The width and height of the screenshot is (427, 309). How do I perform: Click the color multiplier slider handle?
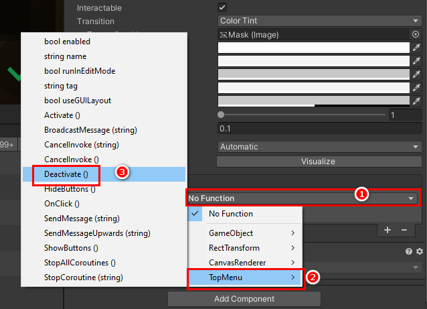(x=221, y=115)
